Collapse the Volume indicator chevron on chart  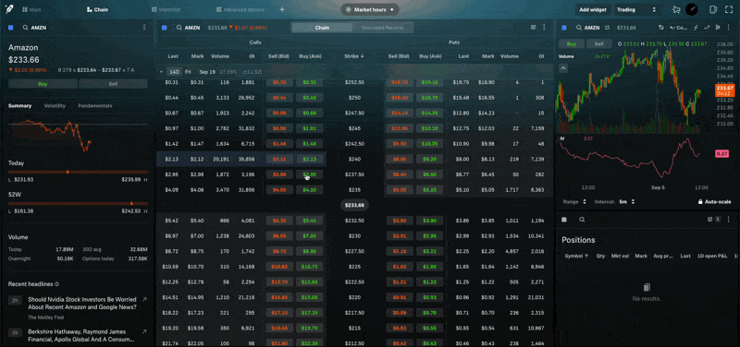point(563,67)
